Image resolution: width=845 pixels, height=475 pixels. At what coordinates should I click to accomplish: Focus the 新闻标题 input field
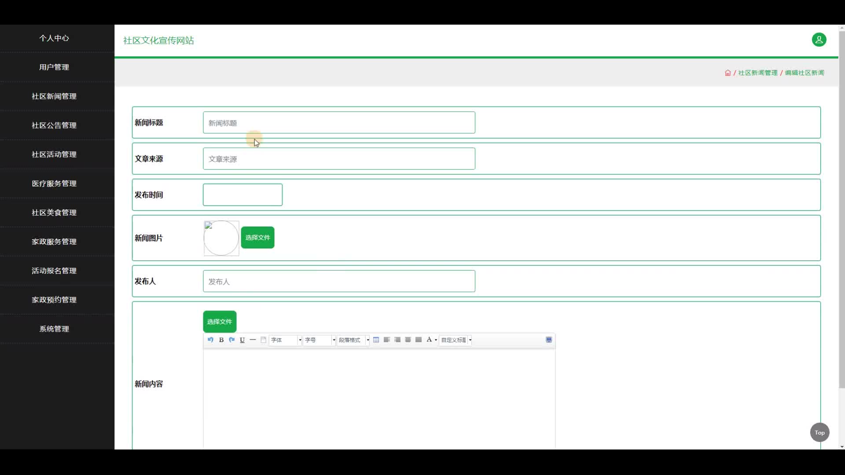[339, 123]
